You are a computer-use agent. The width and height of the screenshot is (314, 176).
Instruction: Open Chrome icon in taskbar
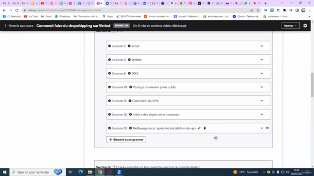(100, 172)
